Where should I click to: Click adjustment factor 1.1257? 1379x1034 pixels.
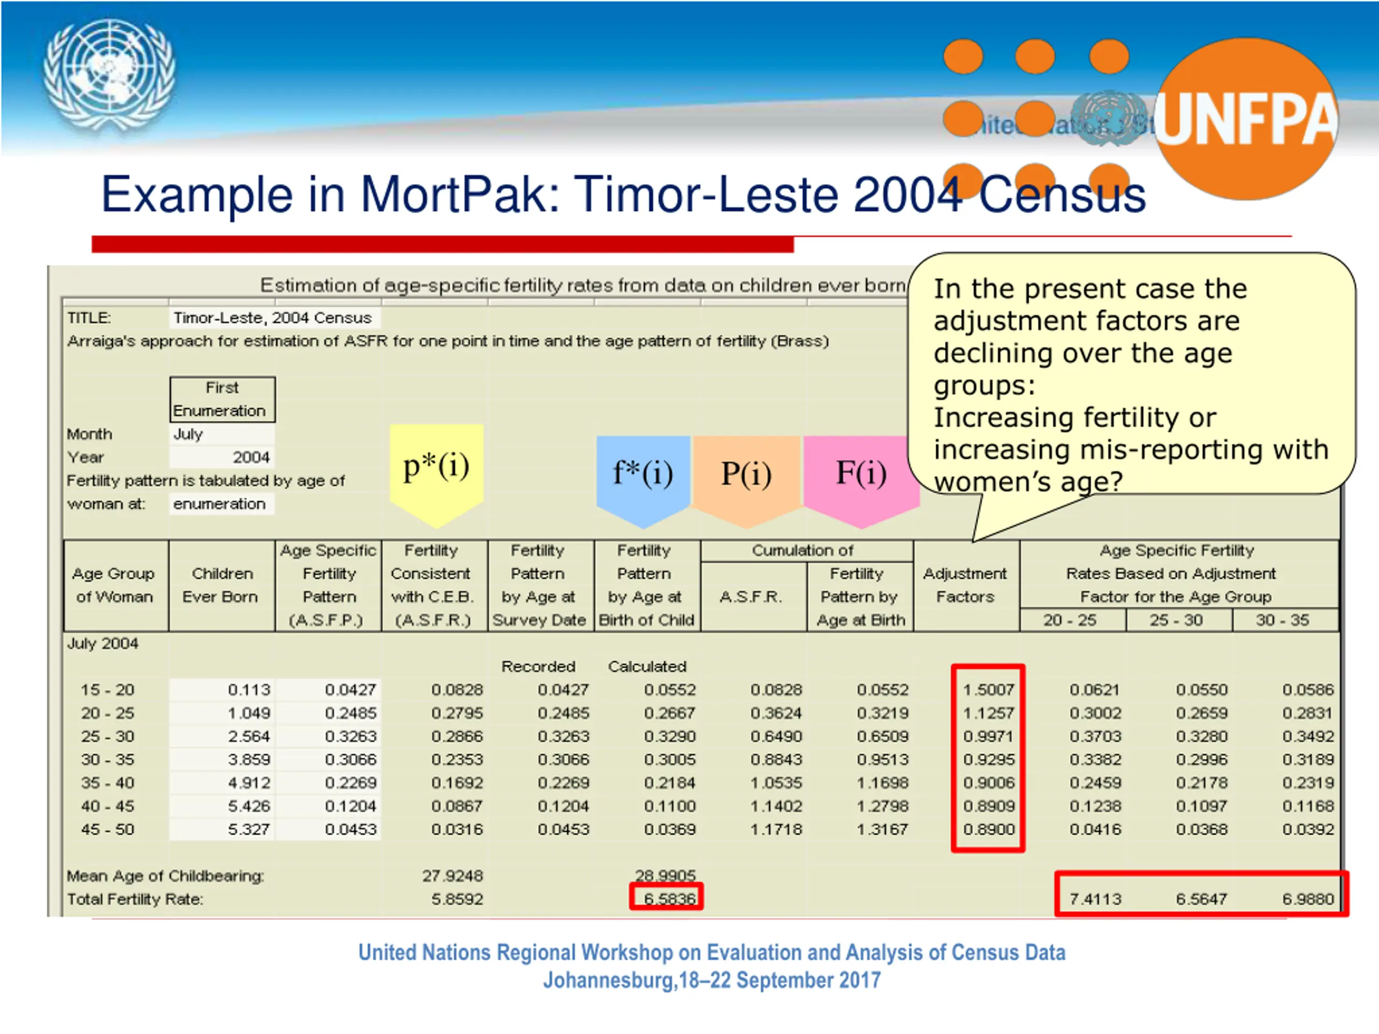click(x=989, y=713)
